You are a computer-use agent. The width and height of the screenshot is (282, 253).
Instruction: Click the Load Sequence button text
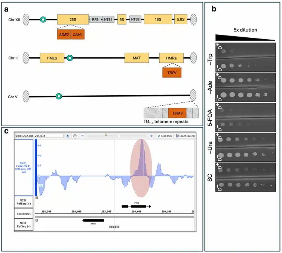[x=187, y=136]
